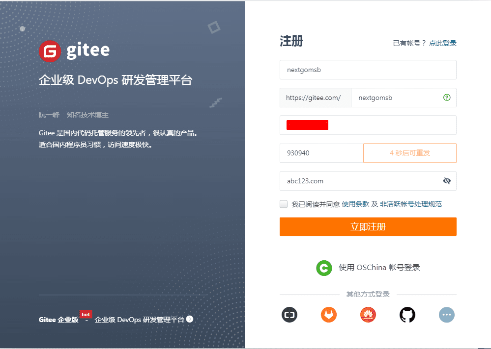Image resolution: width=491 pixels, height=349 pixels.
Task: Toggle password visibility eye icon
Action: [x=447, y=181]
